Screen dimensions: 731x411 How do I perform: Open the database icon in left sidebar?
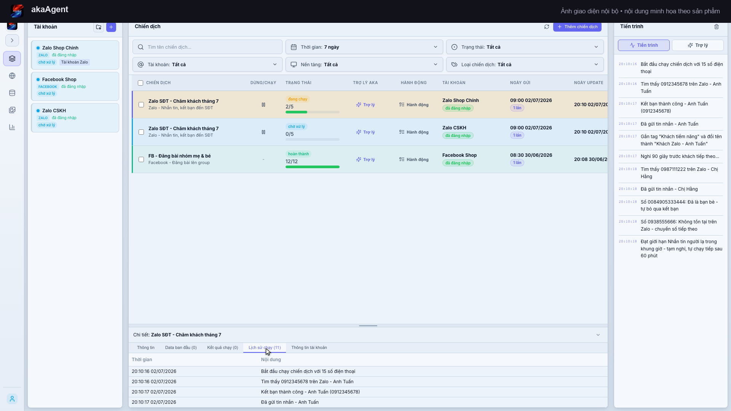pos(12,93)
